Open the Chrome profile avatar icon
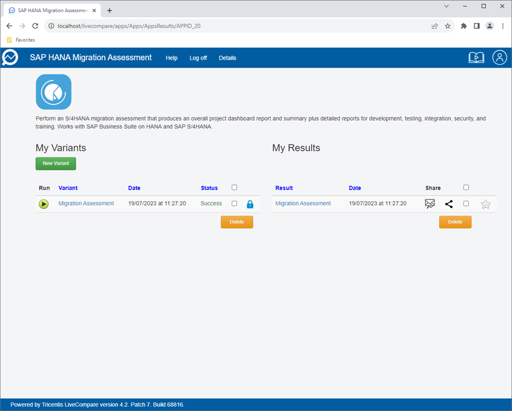This screenshot has height=411, width=512. point(489,26)
